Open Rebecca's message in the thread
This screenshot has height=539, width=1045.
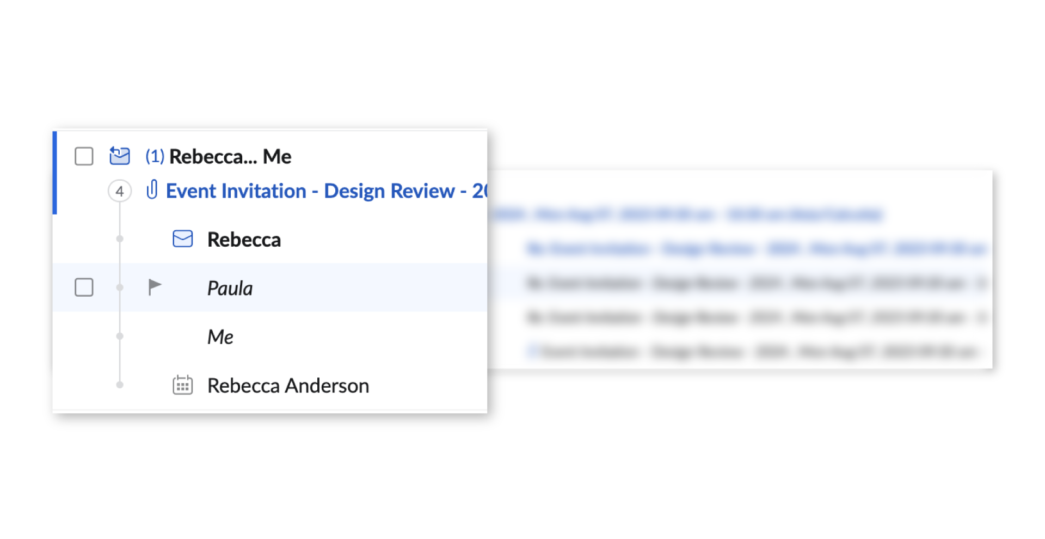(244, 240)
